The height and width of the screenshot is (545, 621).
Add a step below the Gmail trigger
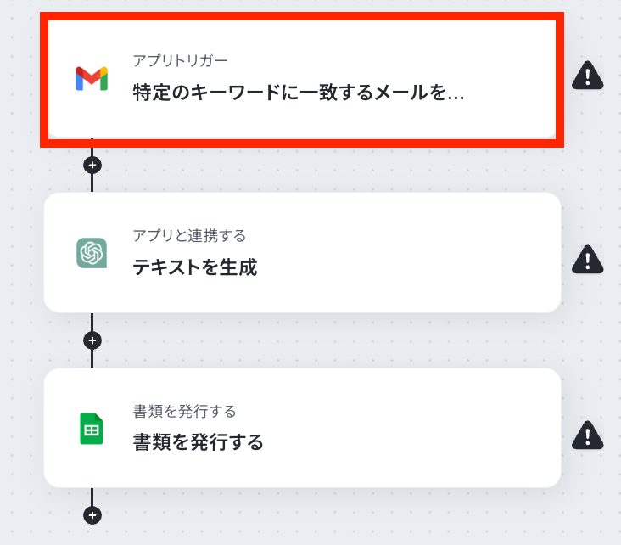tap(92, 165)
